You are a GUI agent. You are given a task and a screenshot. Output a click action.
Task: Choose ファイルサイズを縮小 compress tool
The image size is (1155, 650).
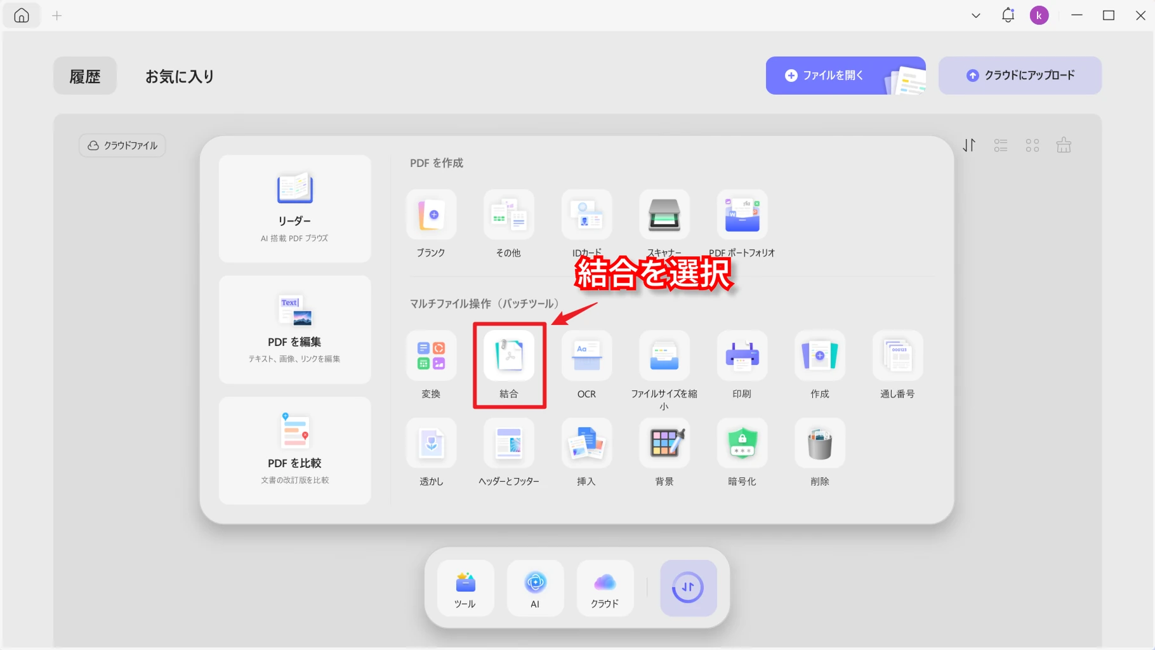pos(664,355)
